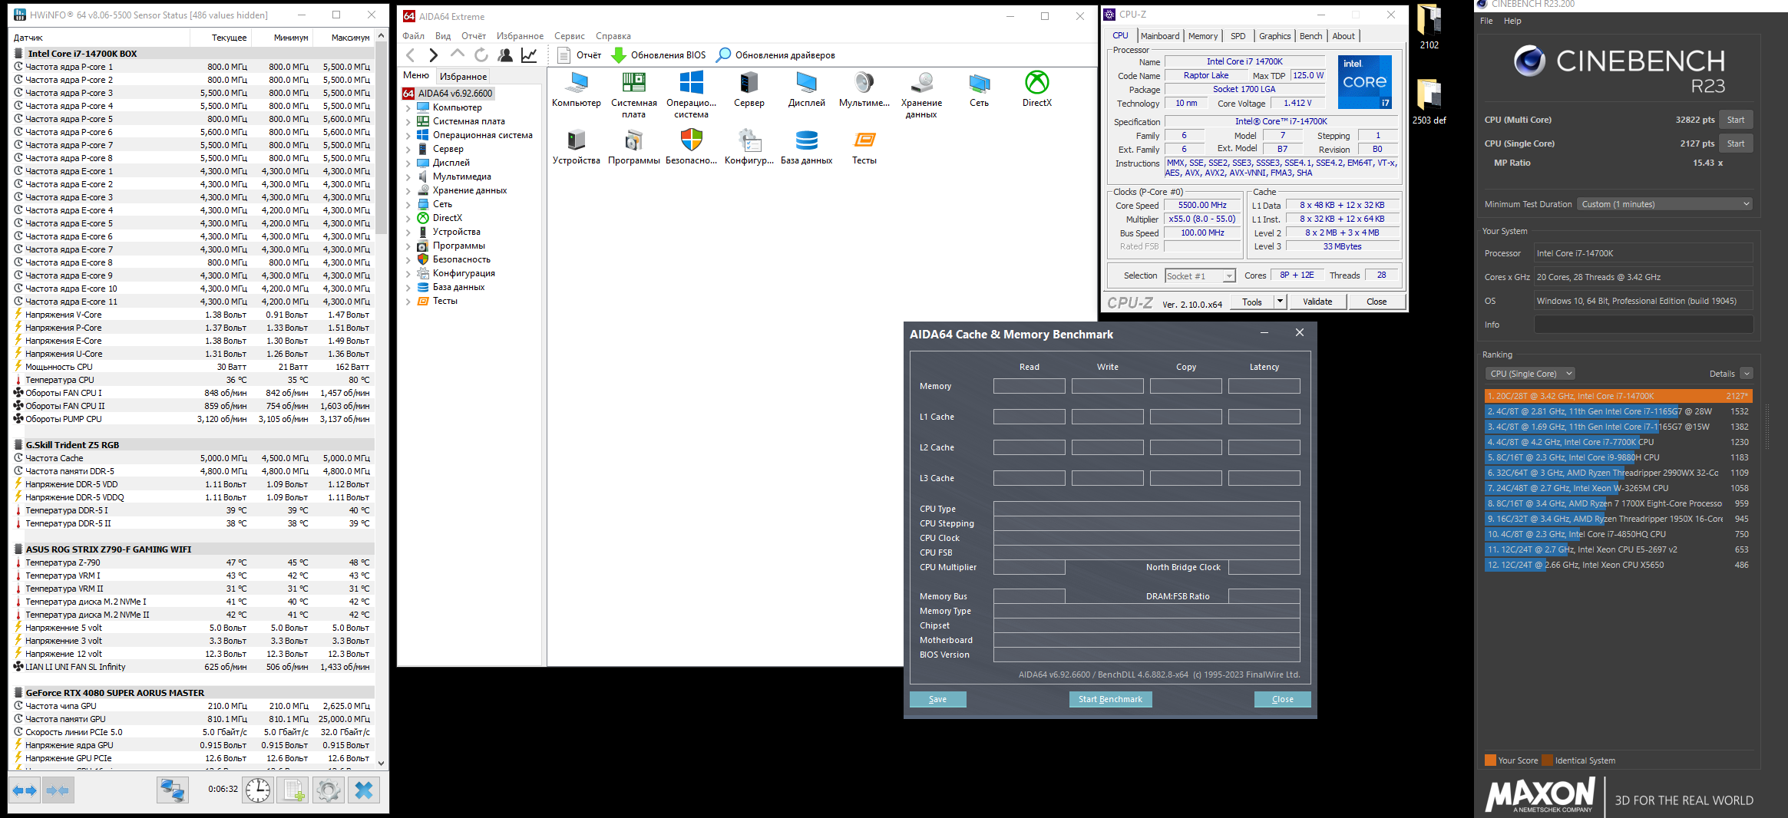Click the Cinebench Details toggle arrow
The height and width of the screenshot is (818, 1788).
(1747, 374)
